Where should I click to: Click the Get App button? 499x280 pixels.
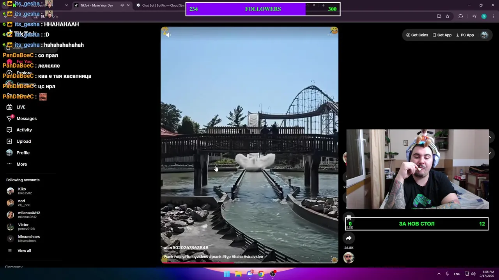[x=442, y=35]
